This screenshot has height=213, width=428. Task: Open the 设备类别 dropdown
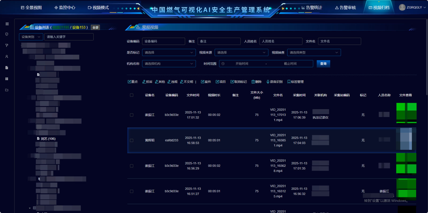tap(31, 37)
